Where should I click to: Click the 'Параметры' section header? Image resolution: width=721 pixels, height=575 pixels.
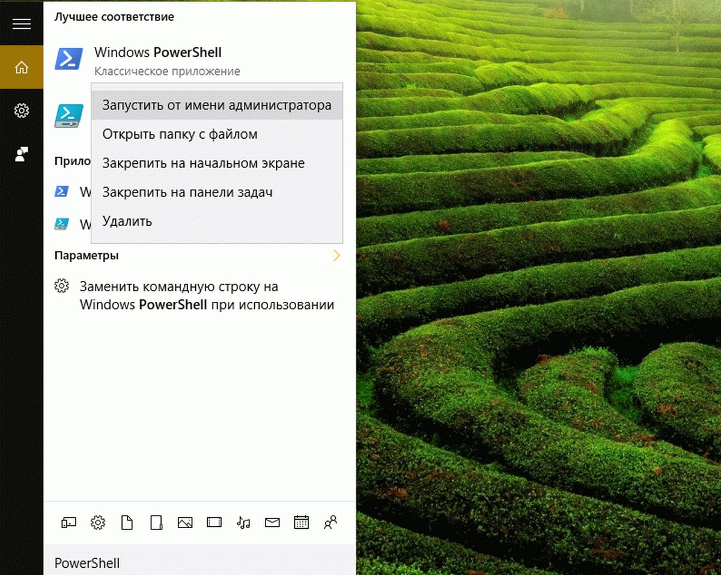click(87, 256)
